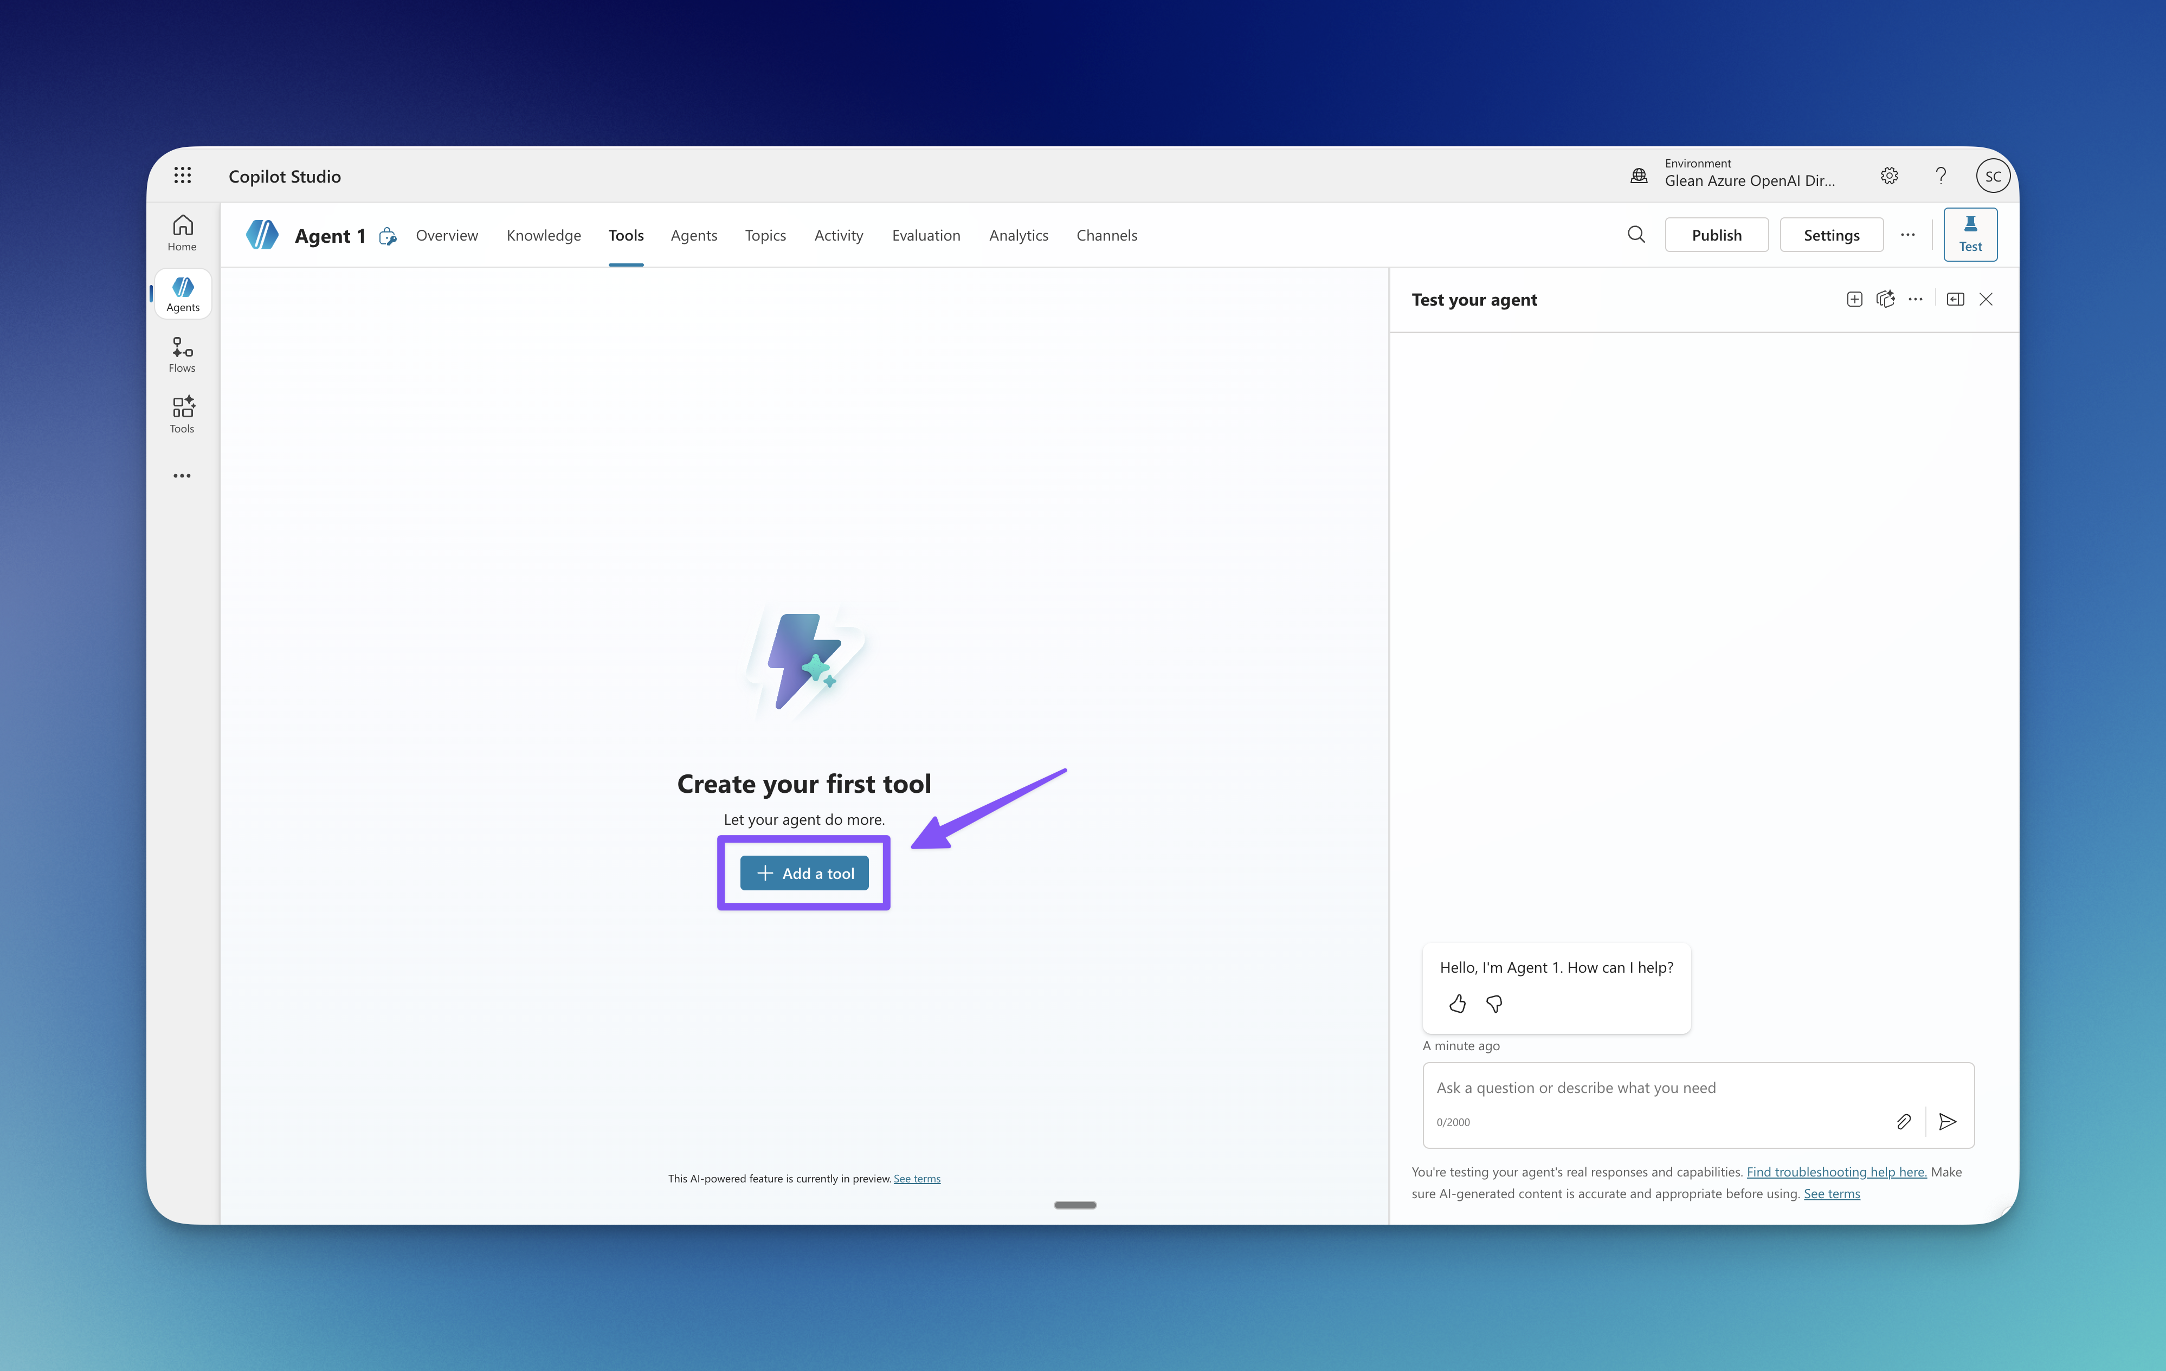Click the Add a tool button
2166x1371 pixels.
(803, 872)
